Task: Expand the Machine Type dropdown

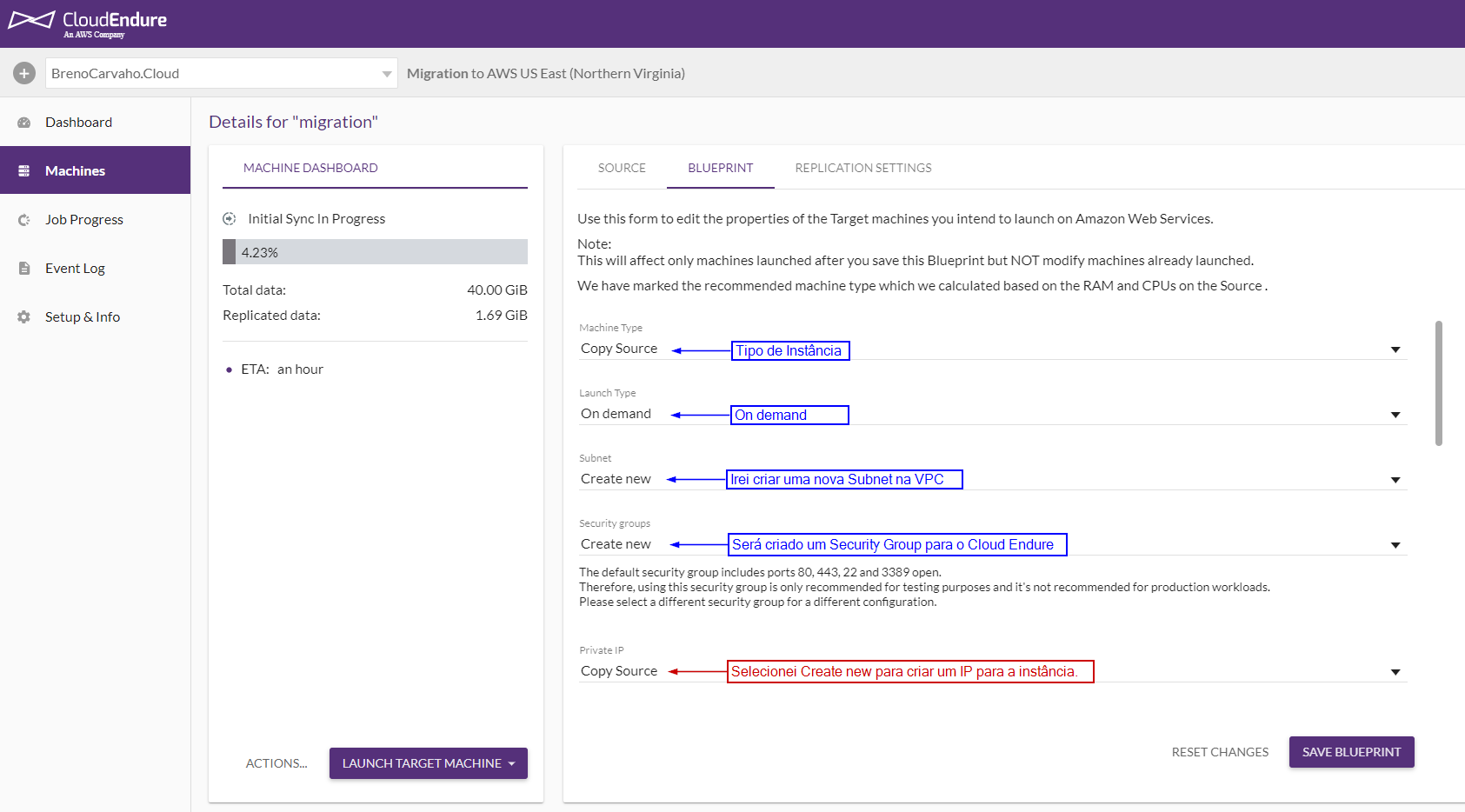Action: (1395, 349)
